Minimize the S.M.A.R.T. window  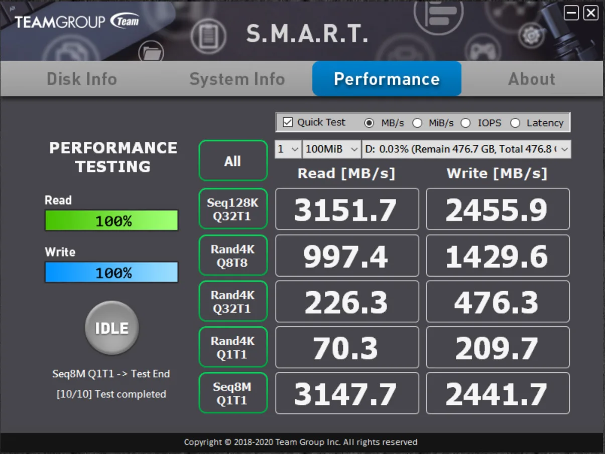(571, 13)
